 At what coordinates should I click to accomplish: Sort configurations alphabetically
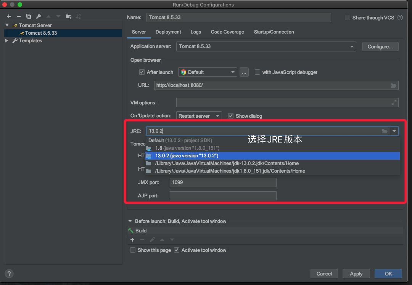78,16
